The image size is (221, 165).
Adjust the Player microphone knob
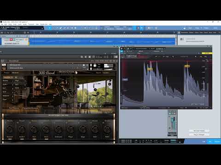point(70,129)
